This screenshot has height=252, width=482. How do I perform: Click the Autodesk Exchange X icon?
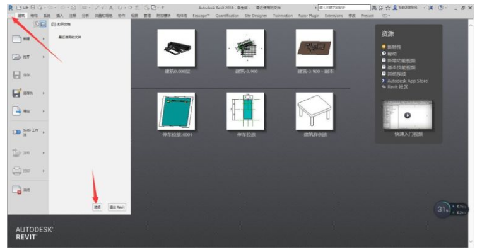coord(431,8)
